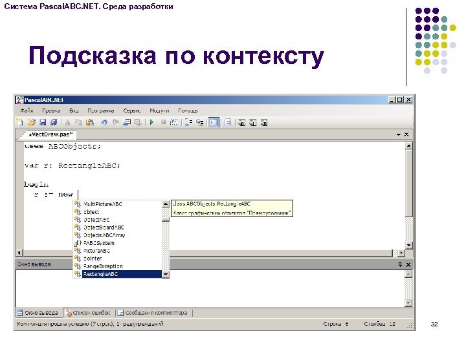Open the Модули menu
This screenshot has height=349, width=466.
coord(159,111)
